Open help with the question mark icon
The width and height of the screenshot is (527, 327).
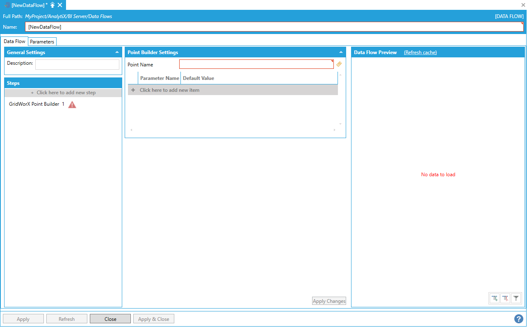click(x=519, y=319)
